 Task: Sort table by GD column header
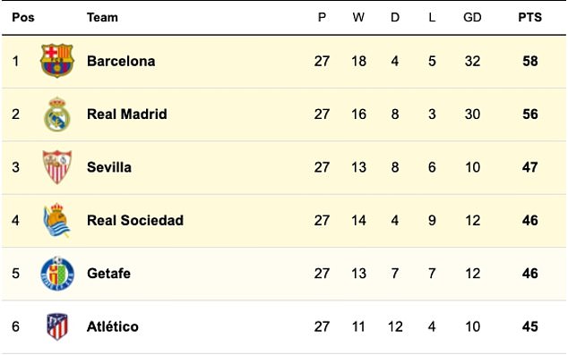(472, 17)
